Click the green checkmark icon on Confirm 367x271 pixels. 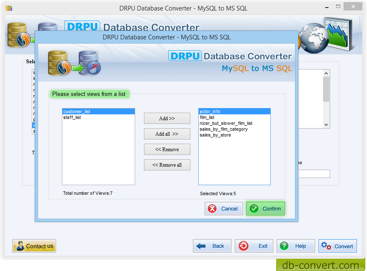[x=254, y=209]
